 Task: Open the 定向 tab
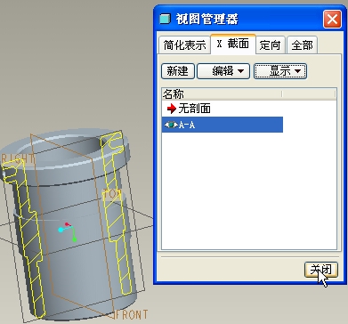pyautogui.click(x=271, y=45)
